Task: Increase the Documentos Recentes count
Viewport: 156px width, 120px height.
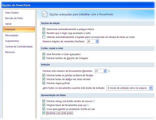Action: click(105, 70)
